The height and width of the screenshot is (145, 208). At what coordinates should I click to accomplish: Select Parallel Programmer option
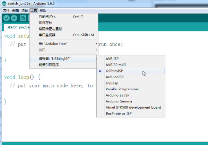(131, 89)
